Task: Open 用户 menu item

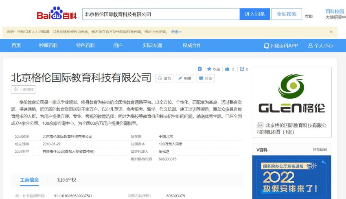Action: pos(118,45)
